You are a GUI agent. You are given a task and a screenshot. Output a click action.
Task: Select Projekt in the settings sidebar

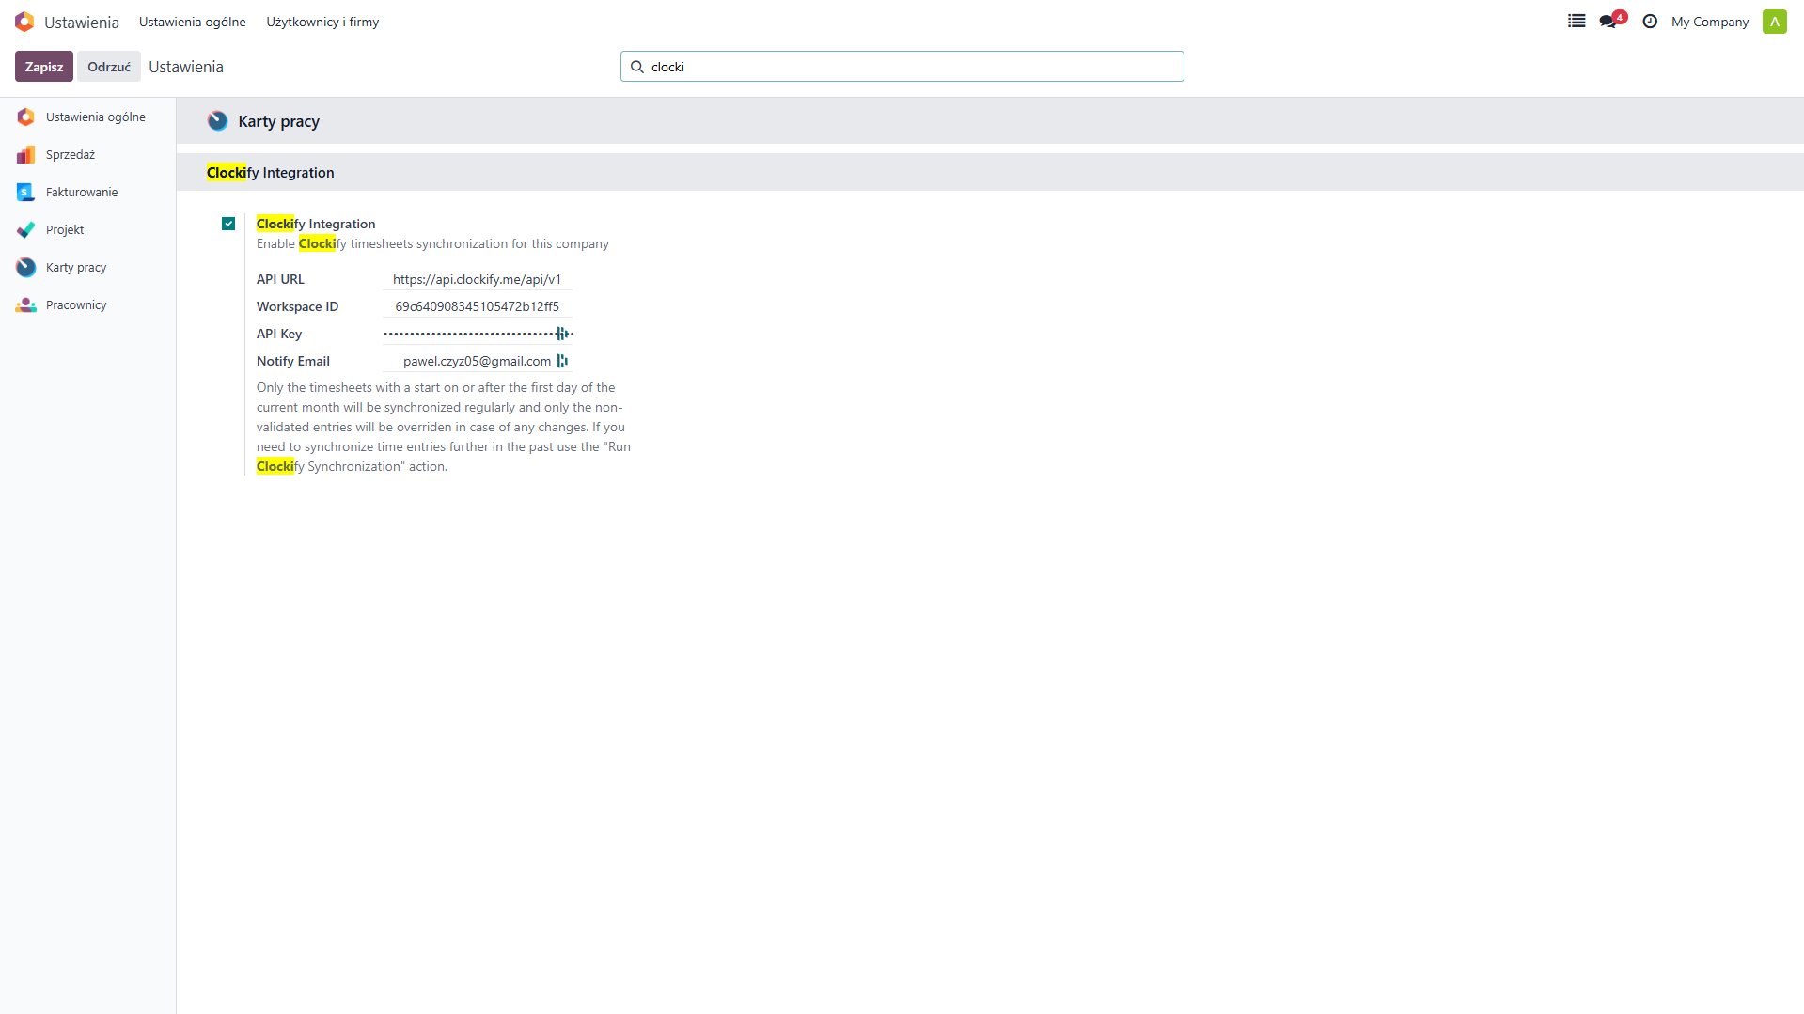pyautogui.click(x=65, y=230)
